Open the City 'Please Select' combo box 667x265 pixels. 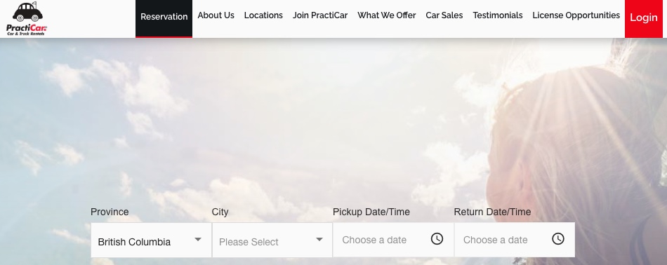tap(272, 240)
